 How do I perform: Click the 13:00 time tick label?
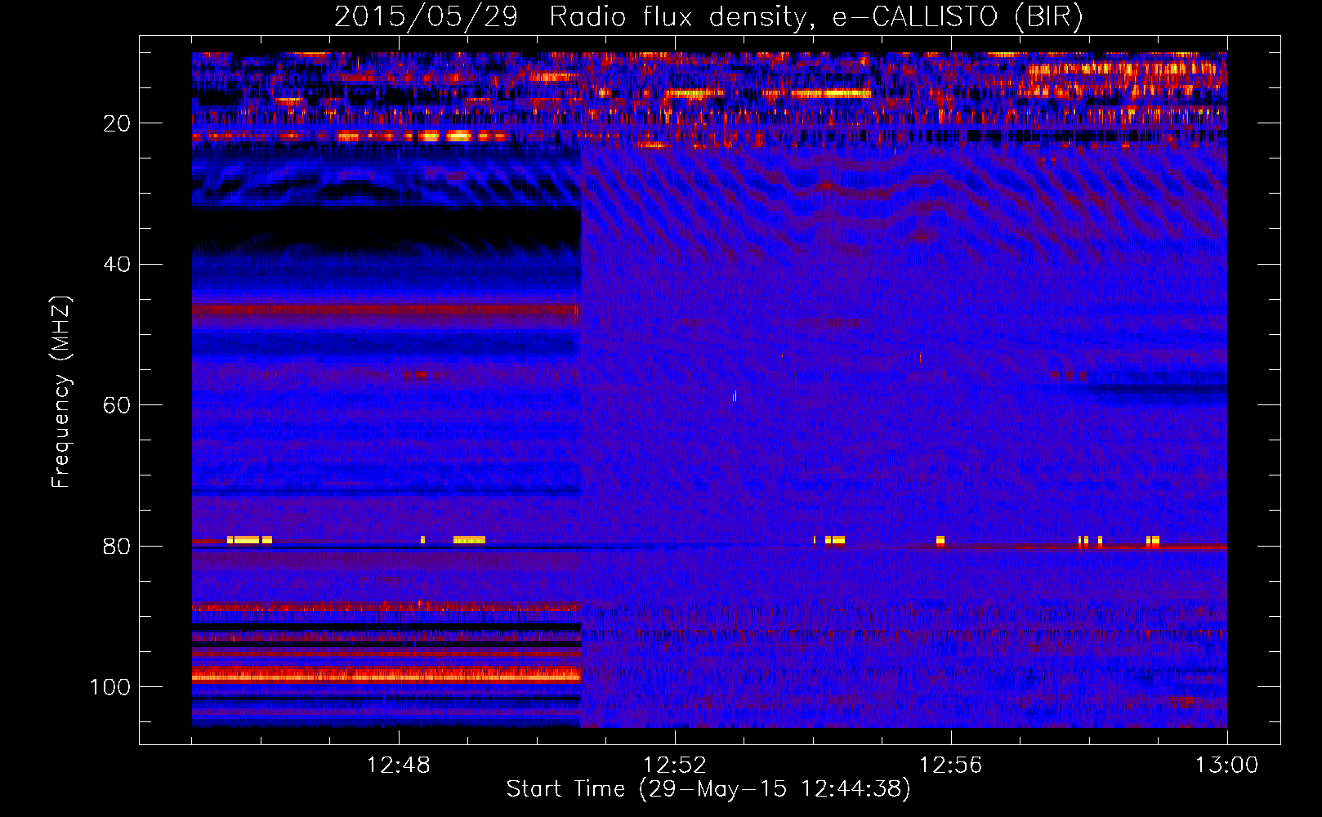1227,766
